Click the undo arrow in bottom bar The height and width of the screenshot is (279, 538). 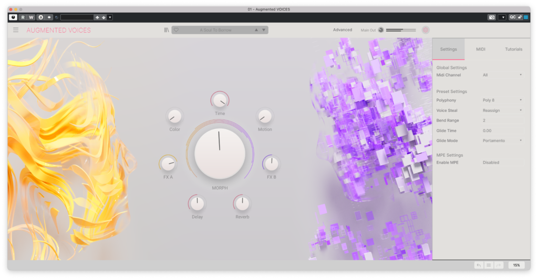479,265
